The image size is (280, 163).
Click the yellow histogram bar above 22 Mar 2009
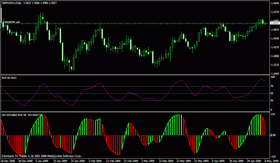(x=181, y=125)
